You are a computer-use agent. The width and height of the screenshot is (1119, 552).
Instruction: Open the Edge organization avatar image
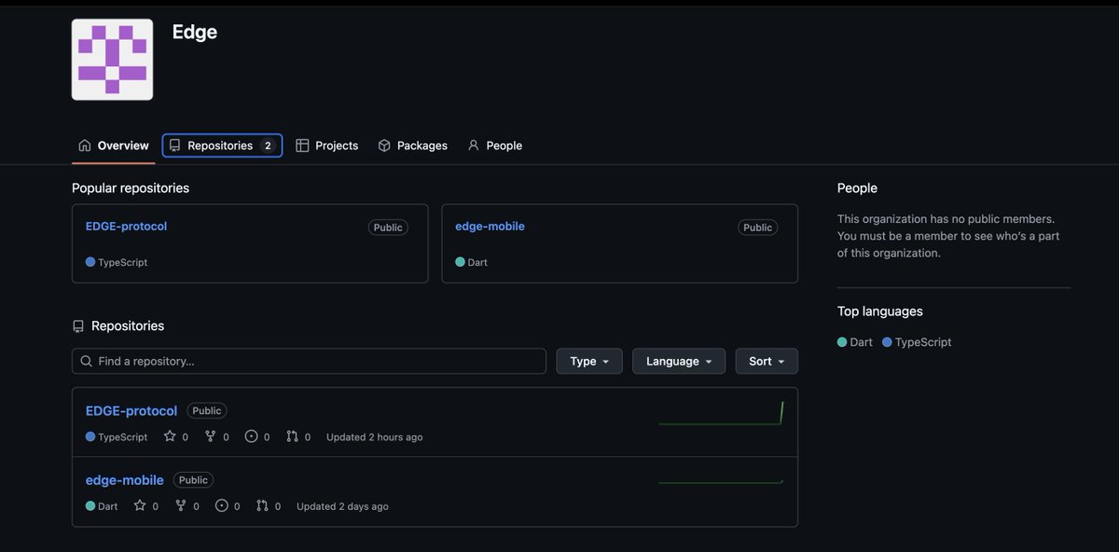coord(112,59)
